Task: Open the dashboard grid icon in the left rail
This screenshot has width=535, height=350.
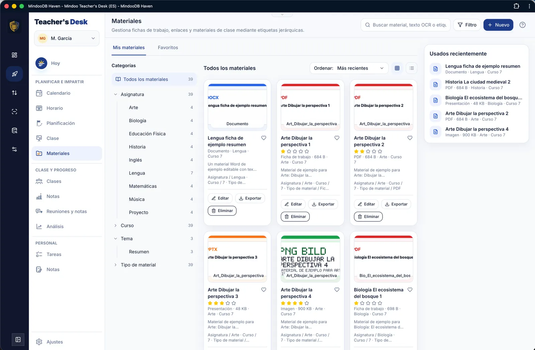Action: tap(14, 55)
